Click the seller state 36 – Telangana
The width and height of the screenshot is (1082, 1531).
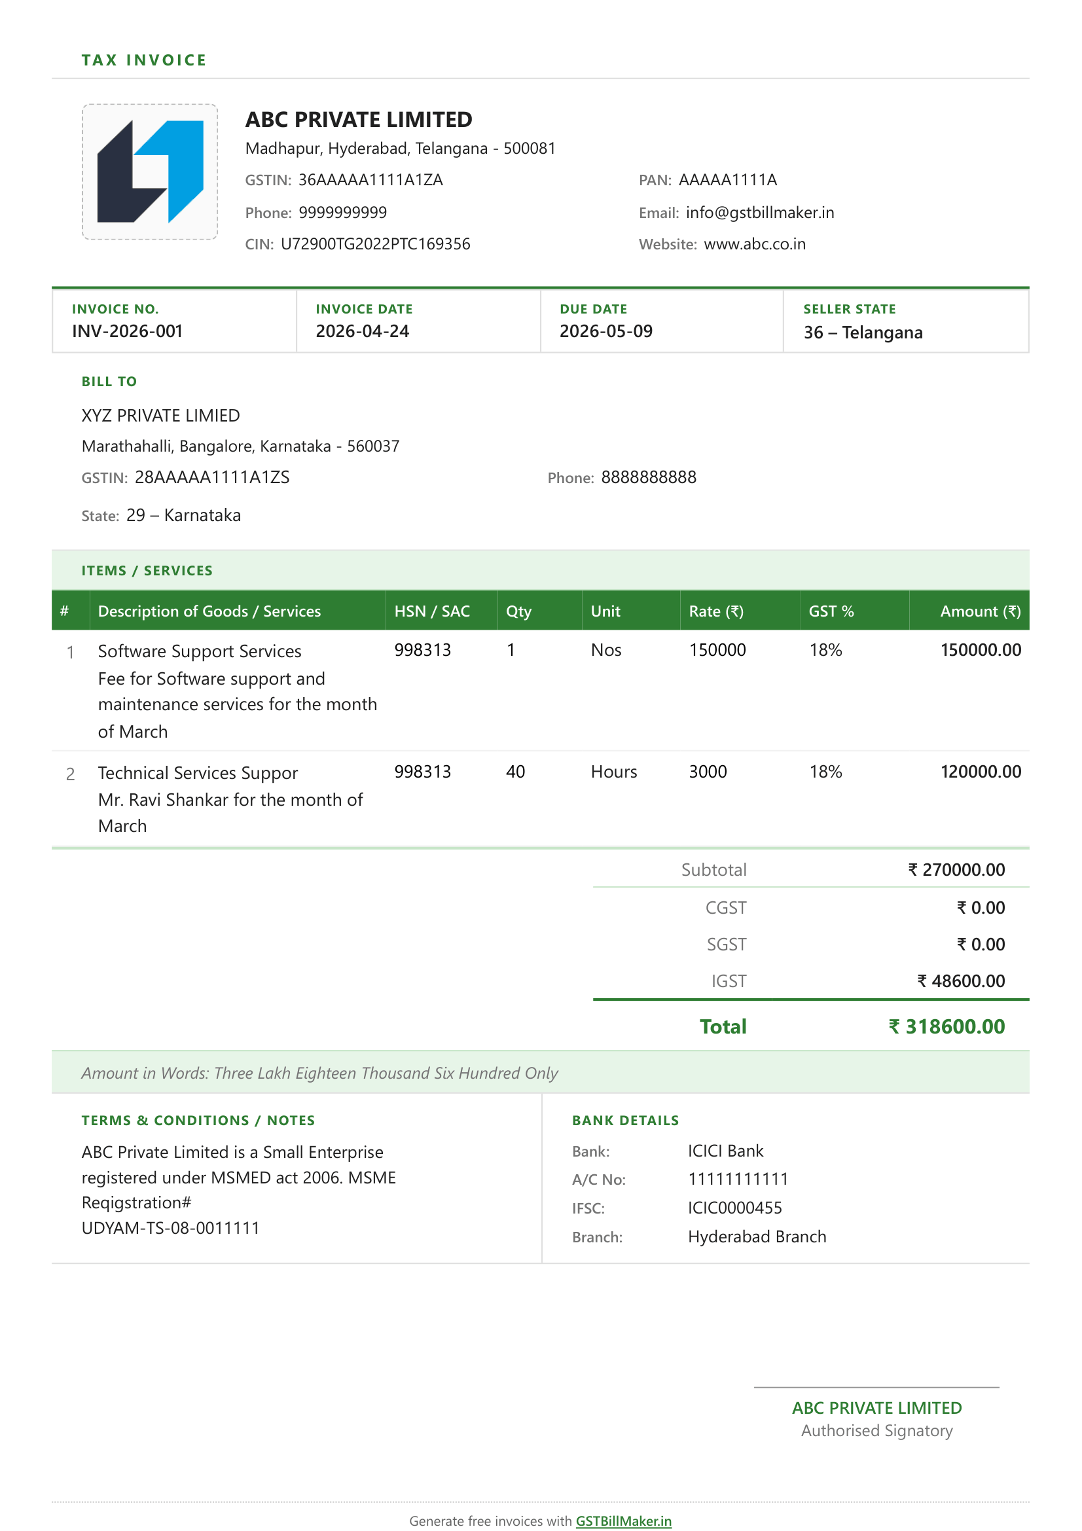pos(862,333)
